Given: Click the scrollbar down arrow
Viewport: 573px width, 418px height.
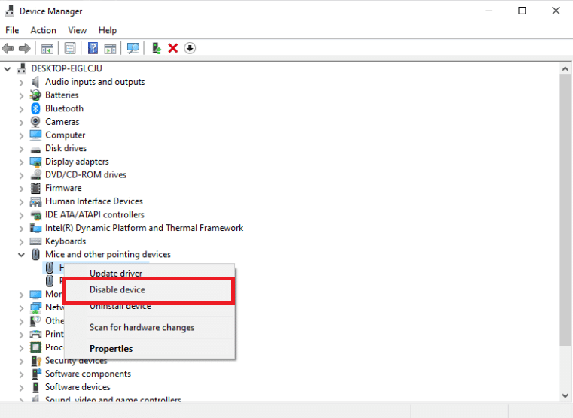Looking at the screenshot, I should 565,395.
